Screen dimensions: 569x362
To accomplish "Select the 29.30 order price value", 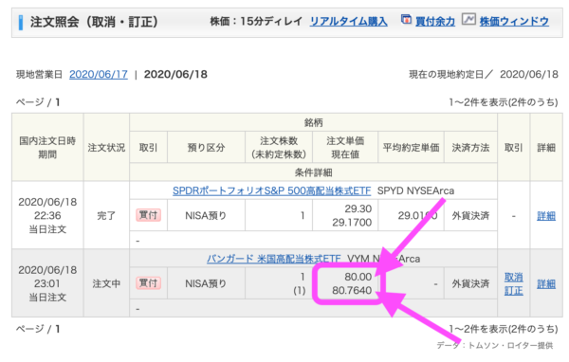I will 358,208.
